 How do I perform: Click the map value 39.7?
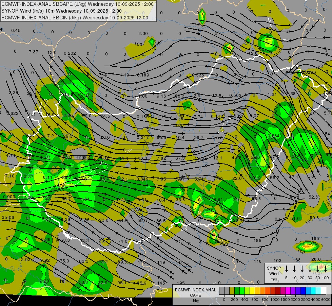[199, 138]
